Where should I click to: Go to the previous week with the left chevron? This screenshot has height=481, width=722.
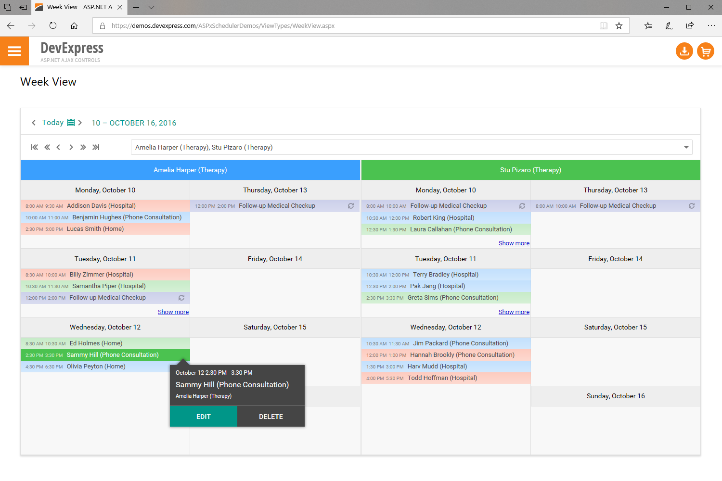(x=33, y=122)
